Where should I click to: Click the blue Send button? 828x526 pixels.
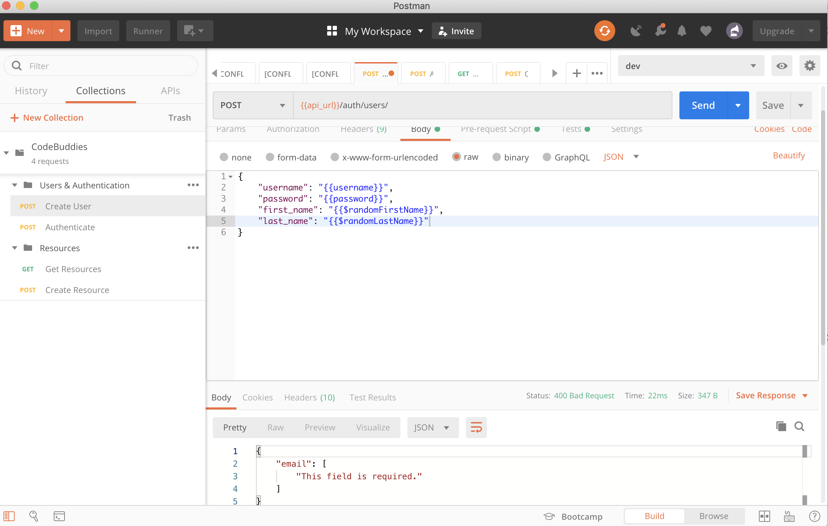click(x=703, y=105)
